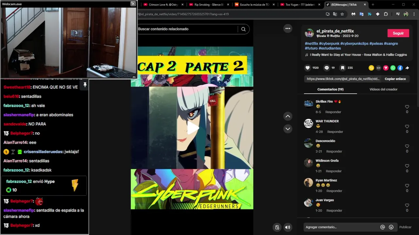The height and width of the screenshot is (235, 419).
Task: Switch to the Videos del creador tab
Action: [x=383, y=89]
